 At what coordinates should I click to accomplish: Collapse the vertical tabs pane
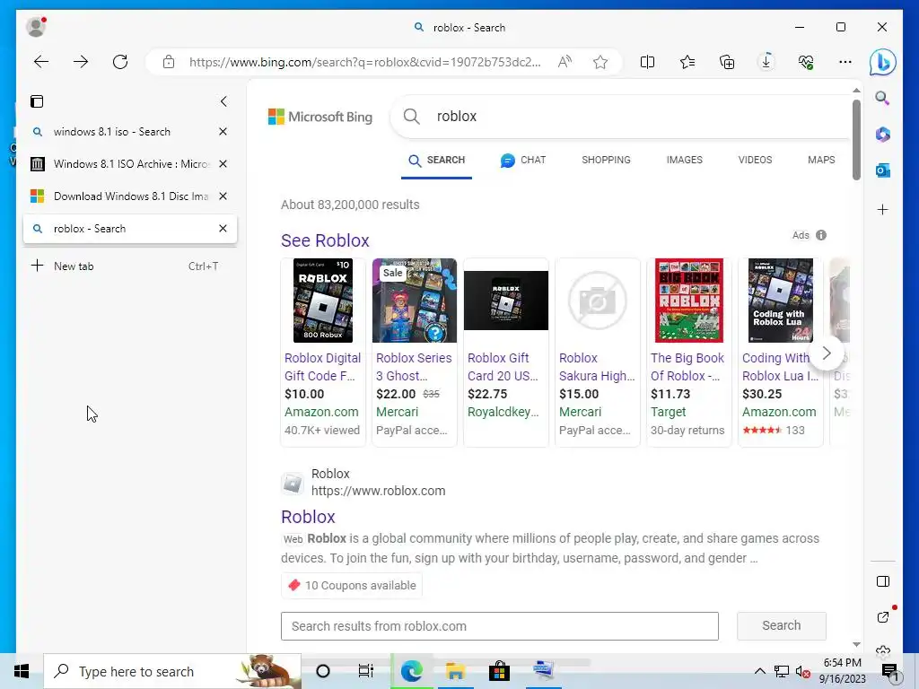pos(223,101)
